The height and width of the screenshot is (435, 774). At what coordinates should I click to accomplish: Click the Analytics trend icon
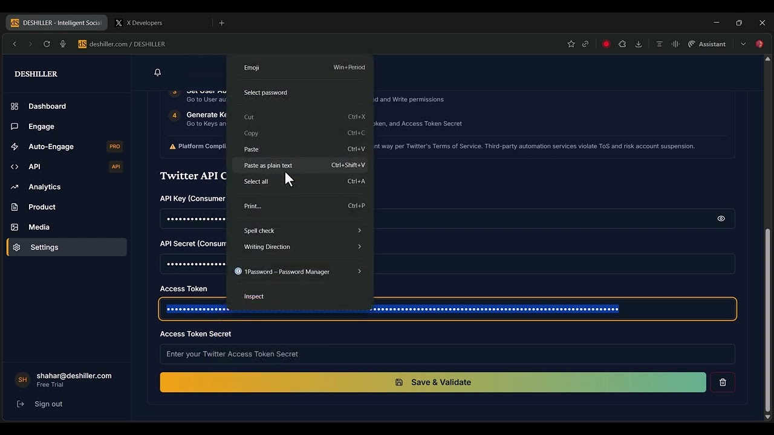coord(15,187)
